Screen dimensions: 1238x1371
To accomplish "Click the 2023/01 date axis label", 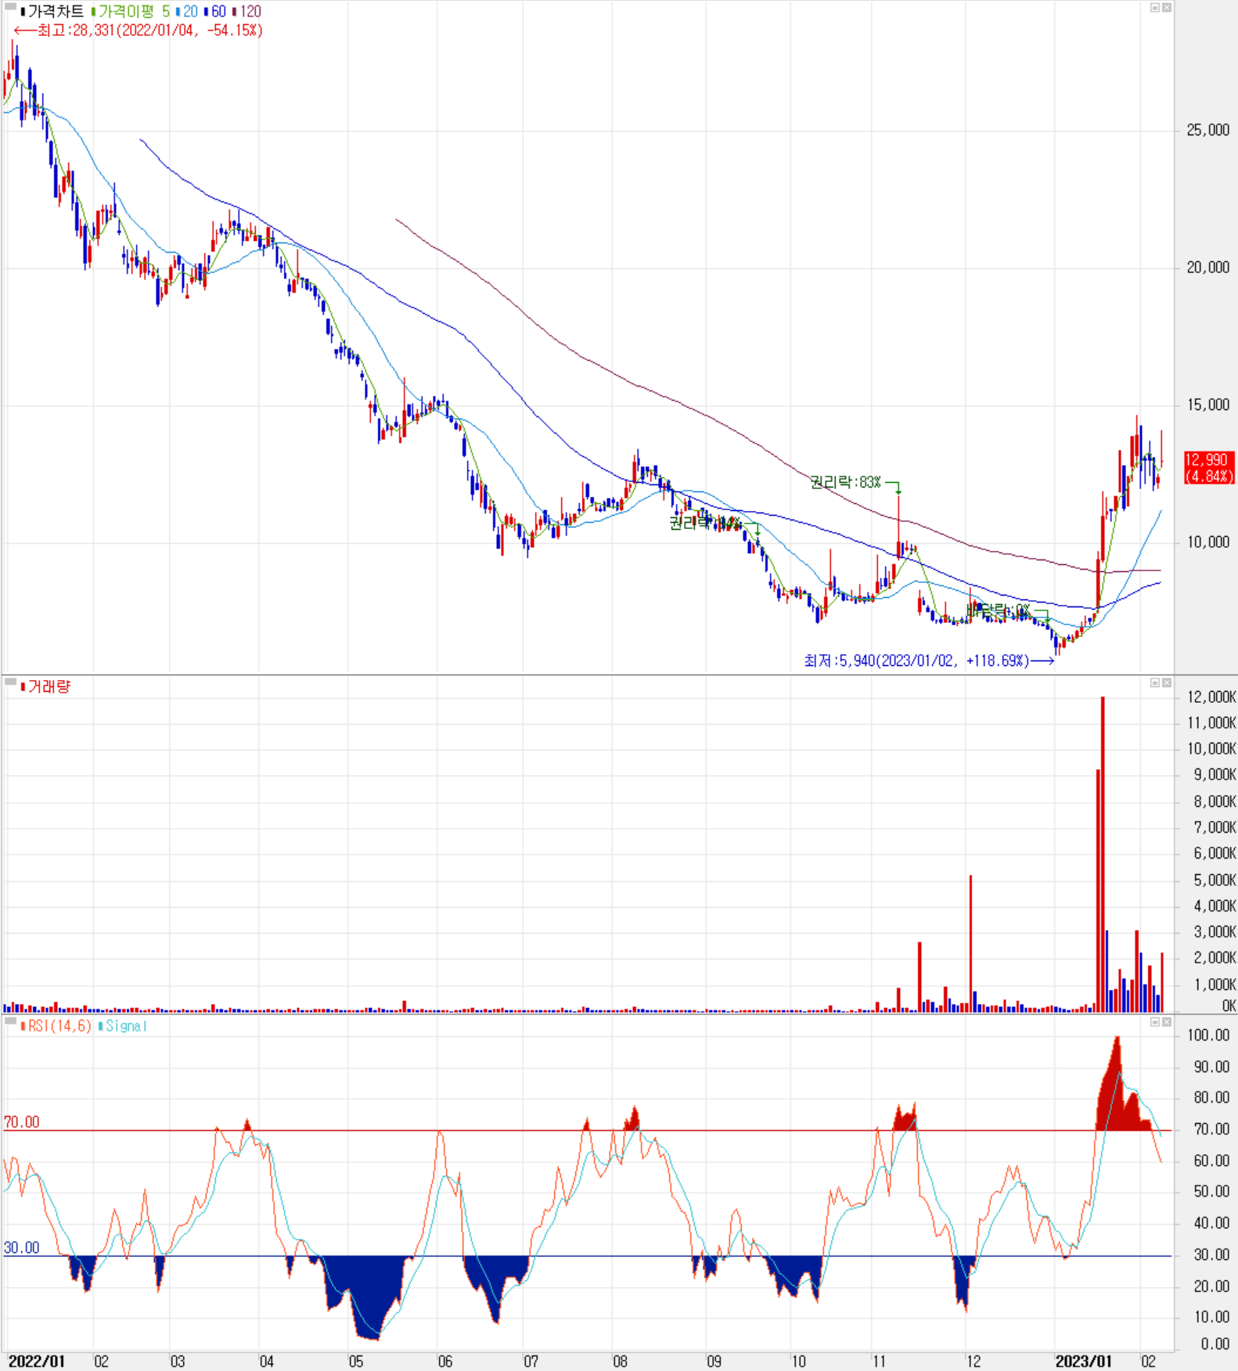I will click(1083, 1362).
